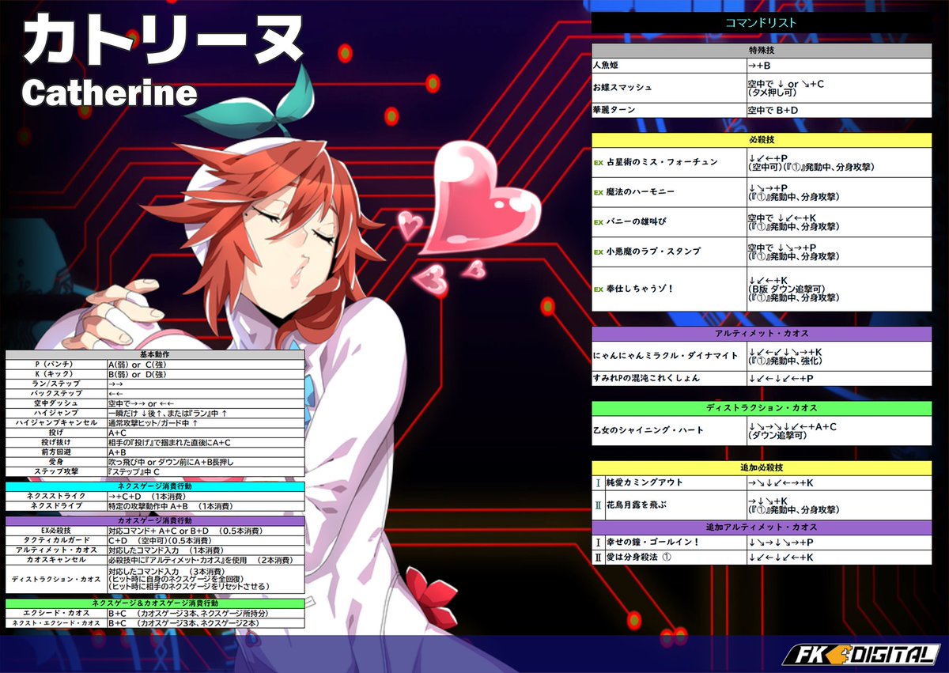This screenshot has width=949, height=673.
Task: Click the カオスキャンセル row label
Action: 56,560
